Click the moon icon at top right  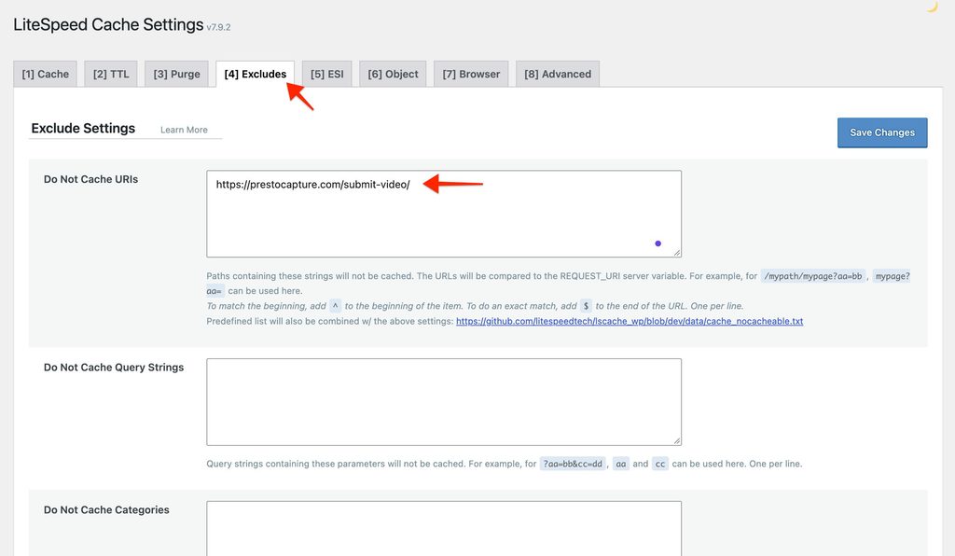[x=932, y=7]
